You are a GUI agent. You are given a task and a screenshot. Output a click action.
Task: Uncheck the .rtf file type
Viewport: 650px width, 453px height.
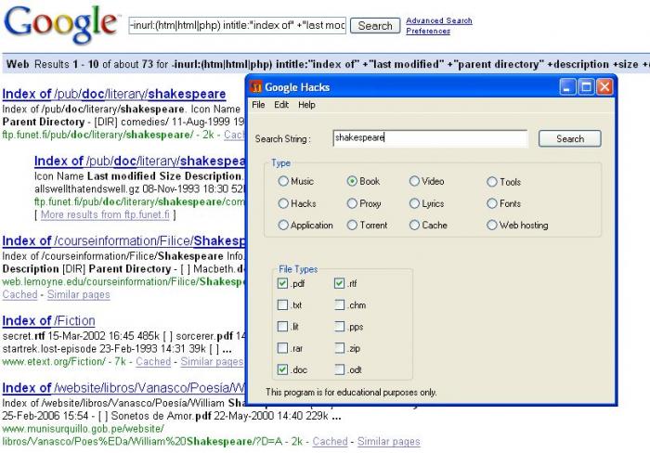coord(339,283)
